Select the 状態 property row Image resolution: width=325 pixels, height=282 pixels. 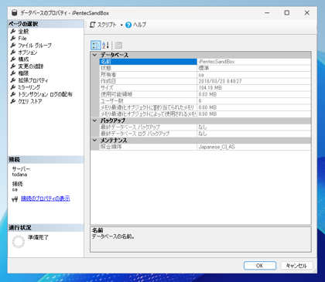pos(205,68)
